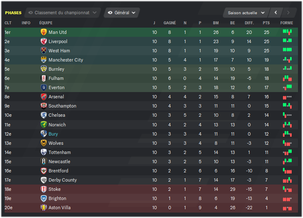303x218 pixels.
Task: Expand the Général view dropdown
Action: coord(122,13)
